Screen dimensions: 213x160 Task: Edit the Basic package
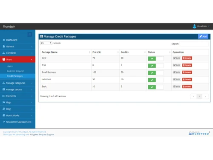click(176, 87)
